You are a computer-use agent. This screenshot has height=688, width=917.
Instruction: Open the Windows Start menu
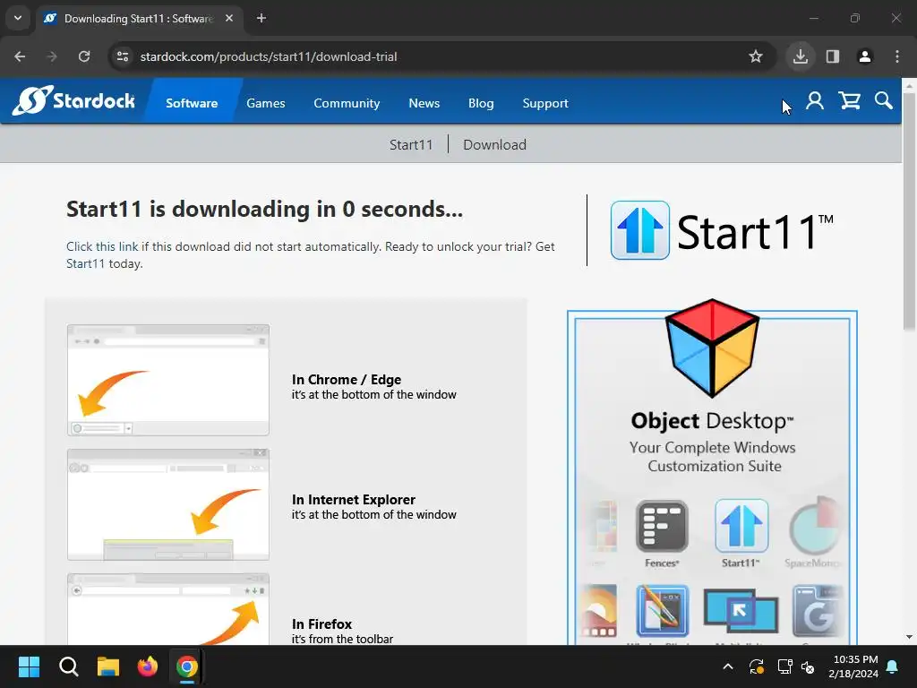click(x=29, y=666)
